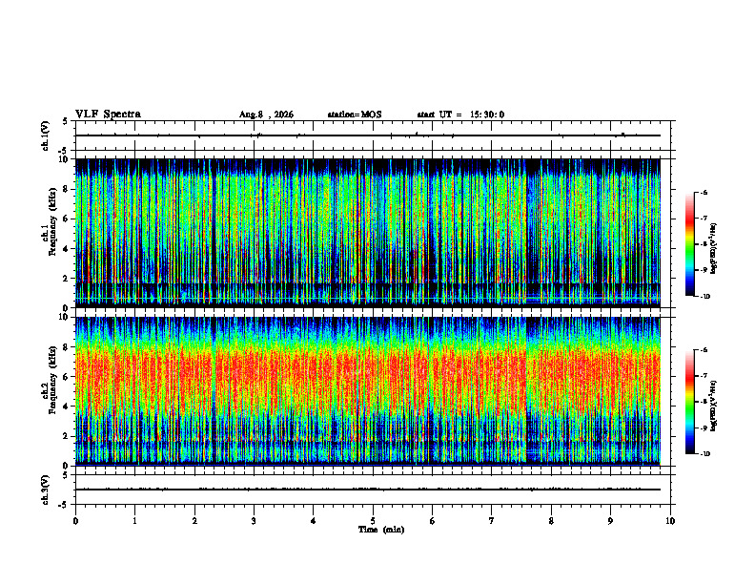Click time axis tick label "1"
Screen dimensions: 755x584
134,521
